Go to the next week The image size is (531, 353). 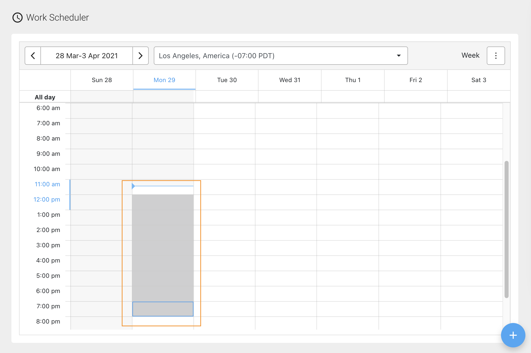[x=141, y=56]
